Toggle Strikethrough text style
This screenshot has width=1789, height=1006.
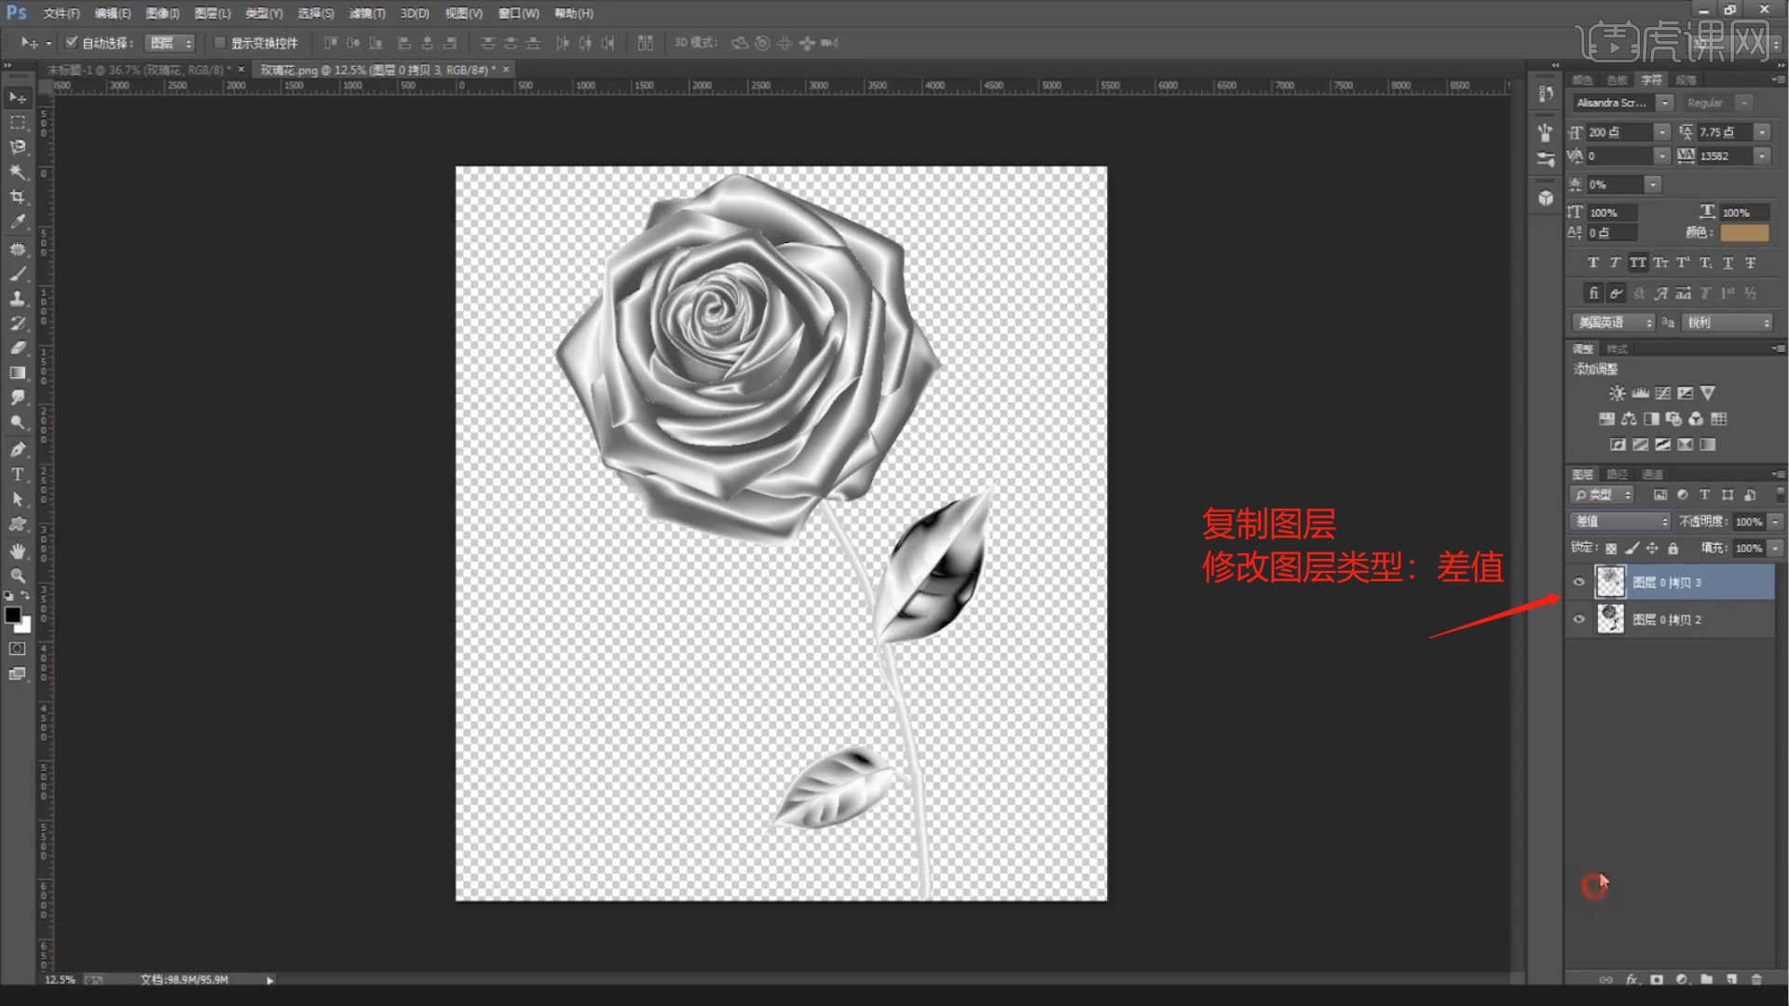(1751, 263)
